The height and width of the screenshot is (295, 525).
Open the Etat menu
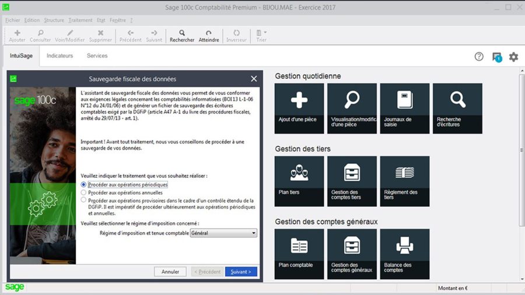(x=101, y=20)
